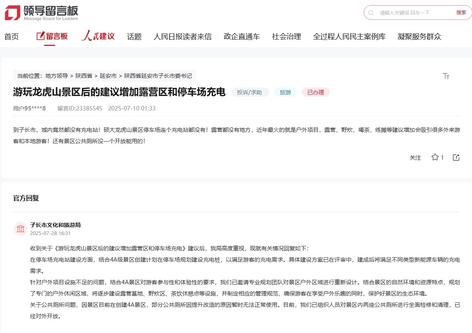Click the search magnifier icon
Image resolution: width=472 pixels, height=333 pixels.
pyautogui.click(x=371, y=13)
